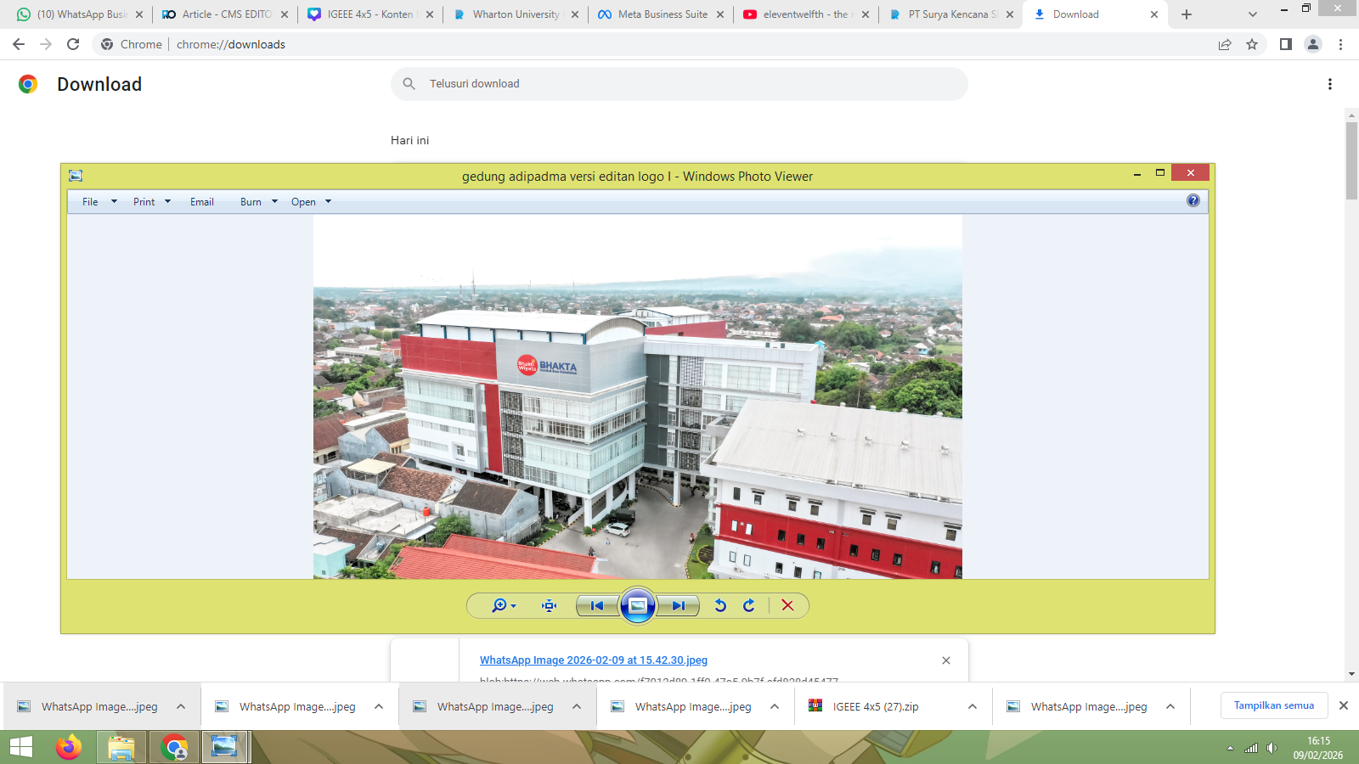Open the Burn menu

[251, 202]
